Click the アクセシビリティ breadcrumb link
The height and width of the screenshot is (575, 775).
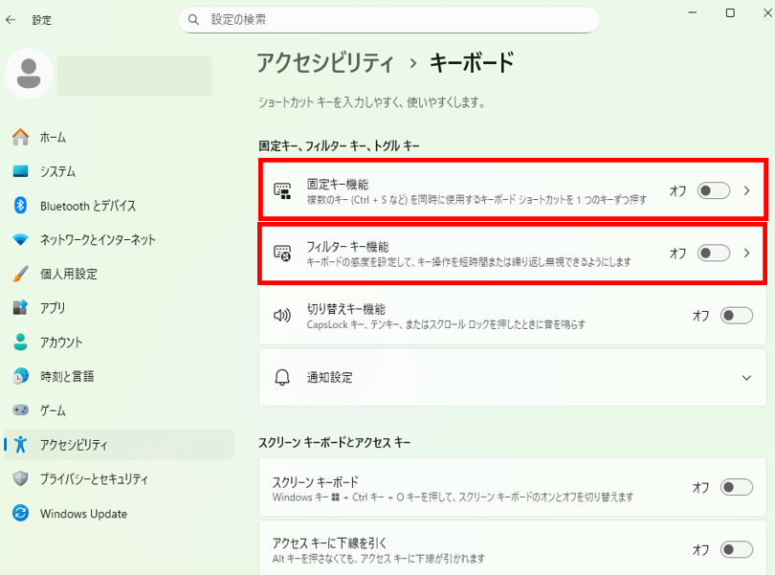pyautogui.click(x=325, y=63)
